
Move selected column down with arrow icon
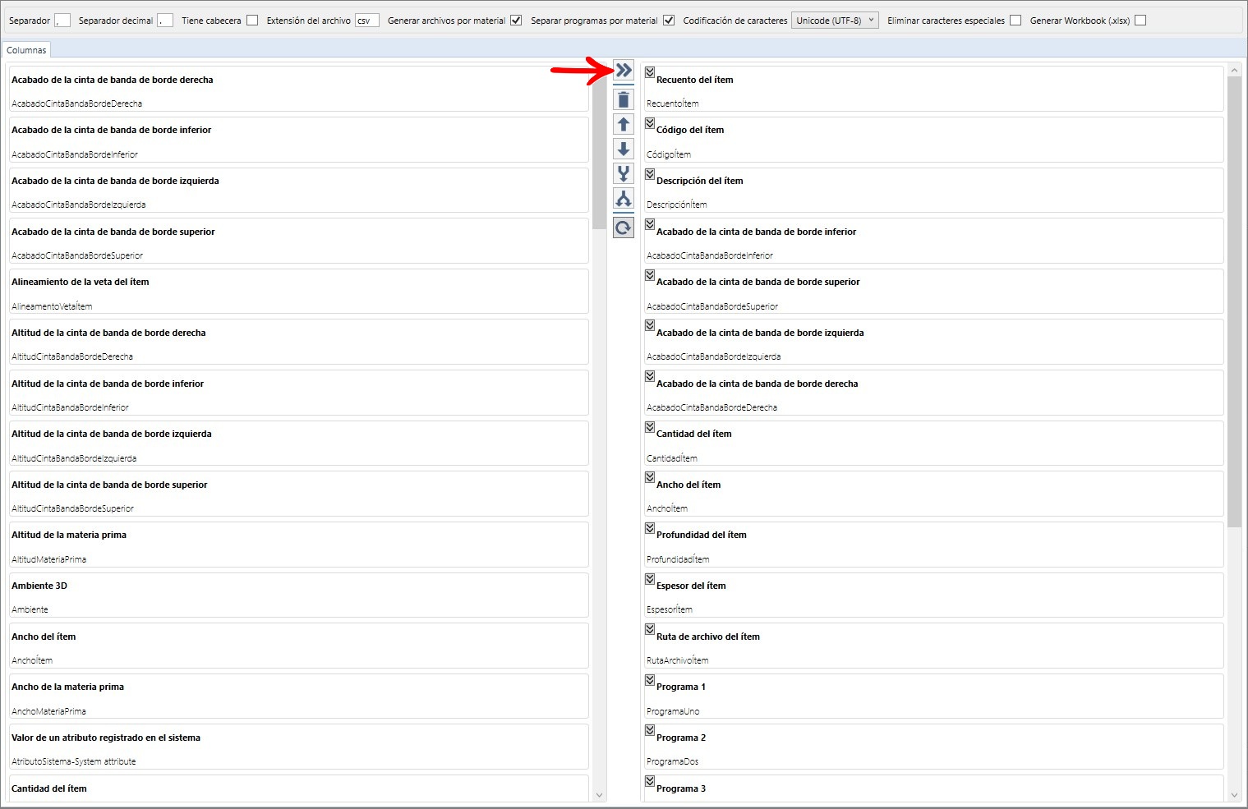[x=624, y=149]
